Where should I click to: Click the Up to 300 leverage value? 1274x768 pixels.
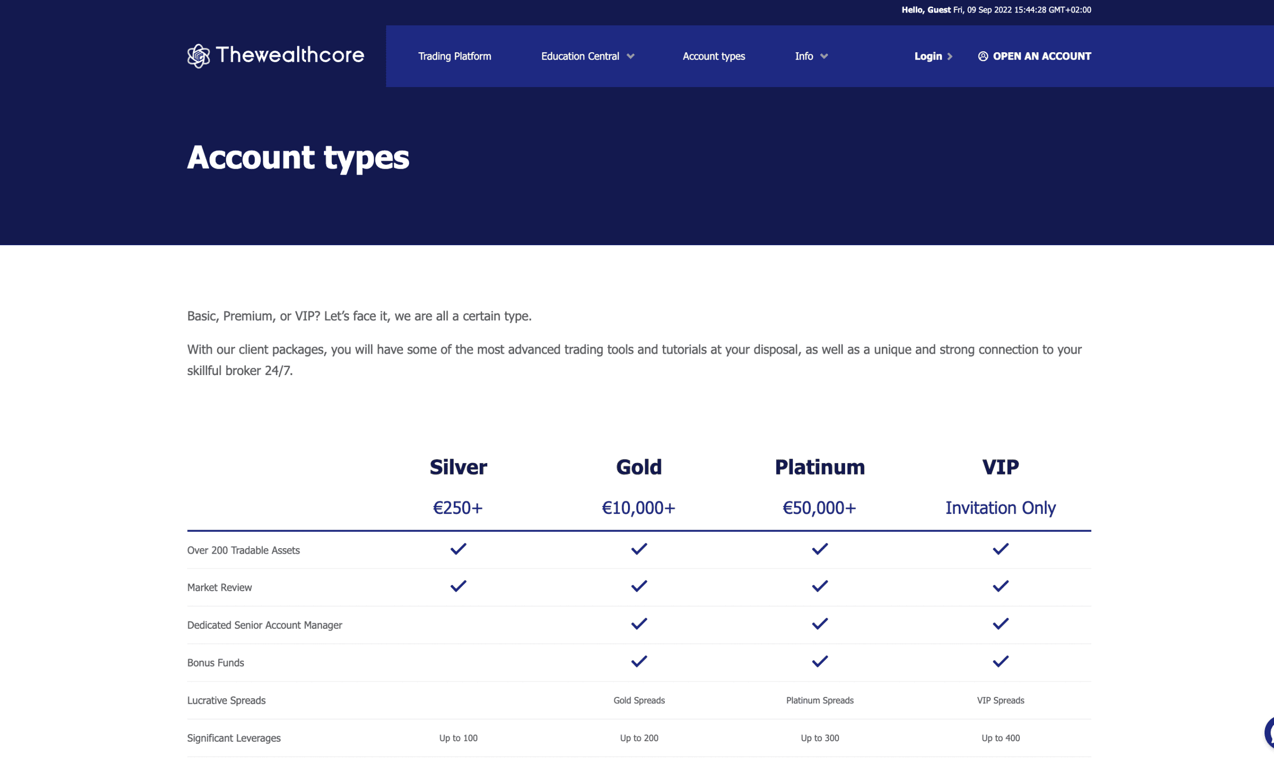(820, 739)
